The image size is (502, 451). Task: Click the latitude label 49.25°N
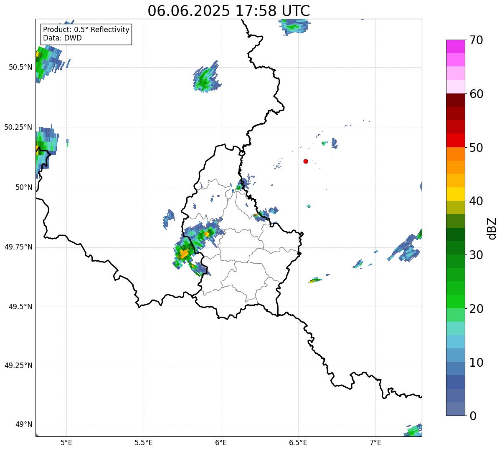click(18, 365)
